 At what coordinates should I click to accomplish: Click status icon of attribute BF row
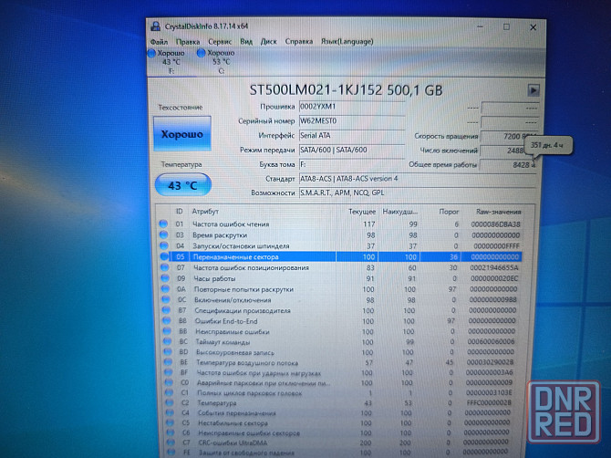pos(169,372)
